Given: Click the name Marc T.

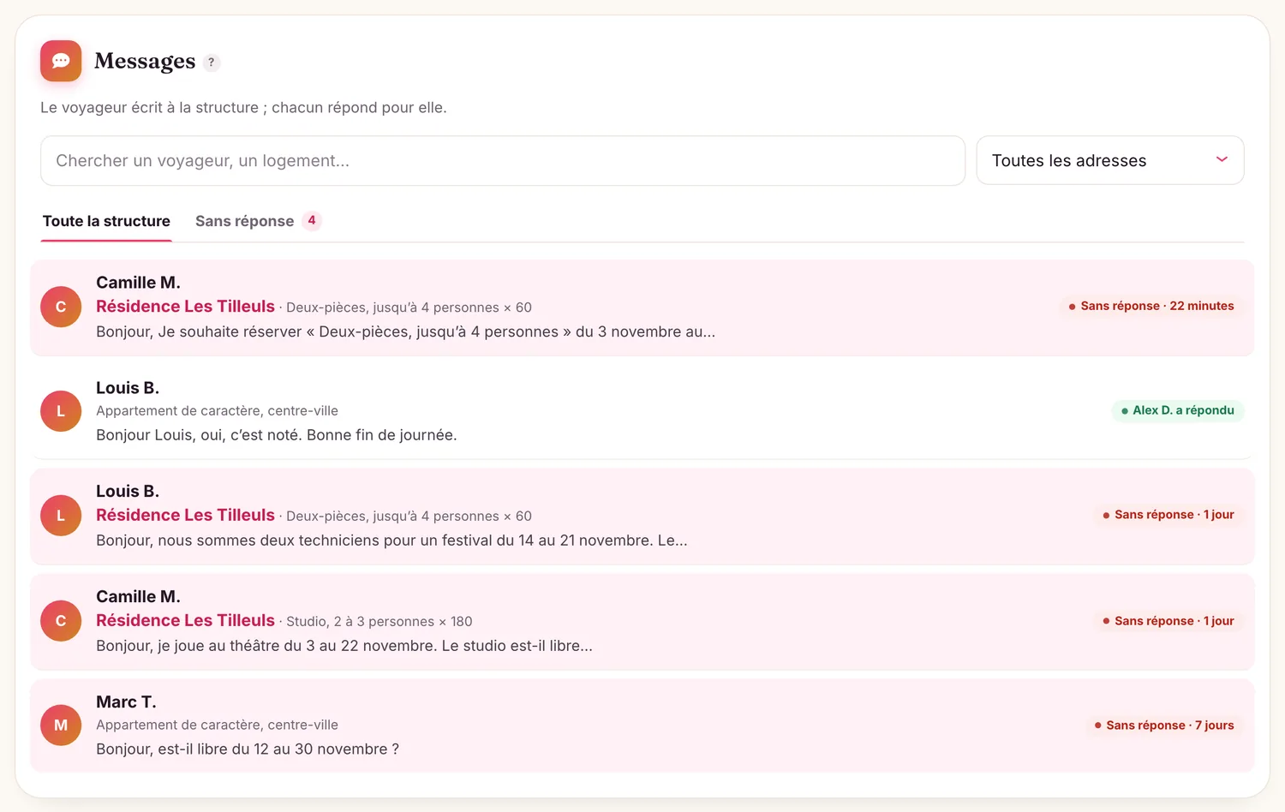Looking at the screenshot, I should (126, 702).
